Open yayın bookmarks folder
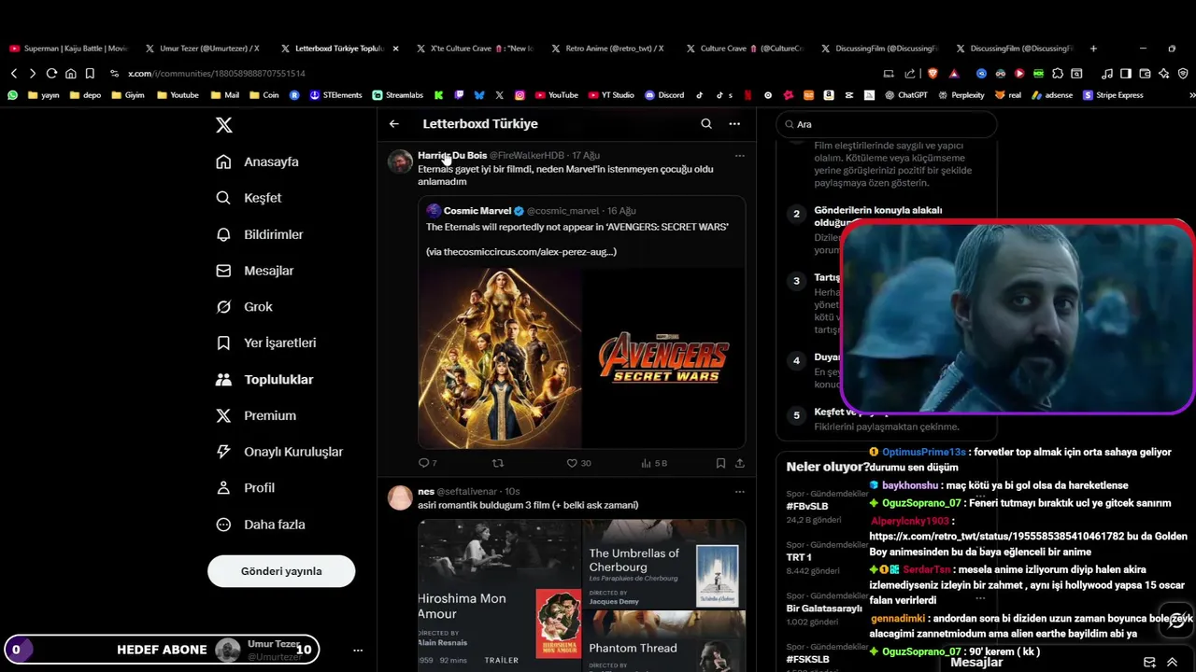 (x=44, y=95)
